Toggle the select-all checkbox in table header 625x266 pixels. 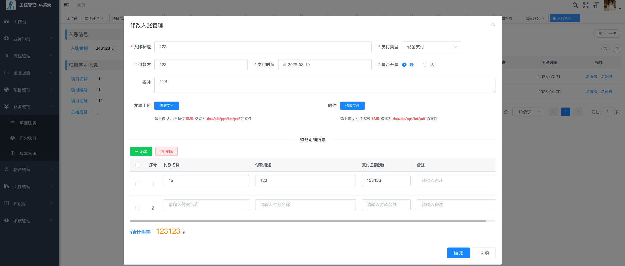138,165
